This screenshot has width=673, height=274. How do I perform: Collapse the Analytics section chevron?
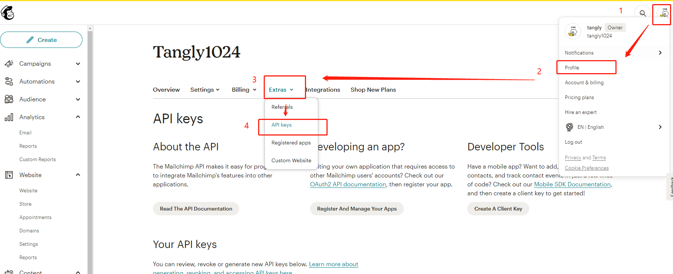[x=78, y=117]
